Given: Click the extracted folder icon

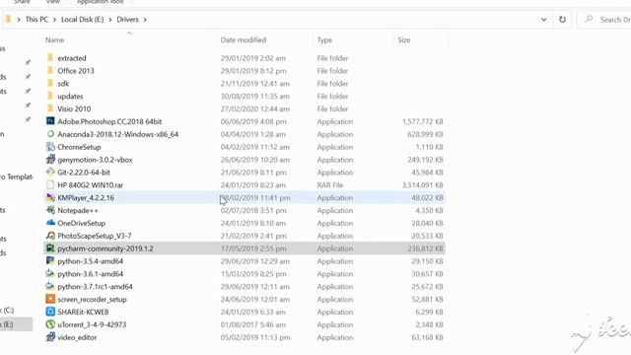Looking at the screenshot, I should 50,58.
